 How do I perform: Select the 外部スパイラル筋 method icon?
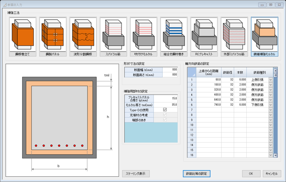click(234, 37)
